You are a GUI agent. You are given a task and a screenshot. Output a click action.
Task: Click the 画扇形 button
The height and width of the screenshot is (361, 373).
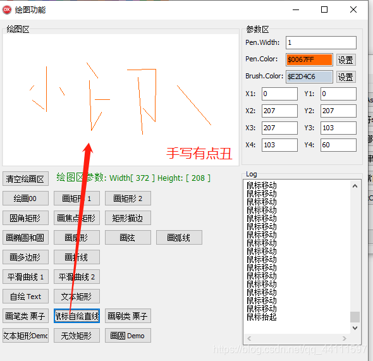(x=76, y=237)
